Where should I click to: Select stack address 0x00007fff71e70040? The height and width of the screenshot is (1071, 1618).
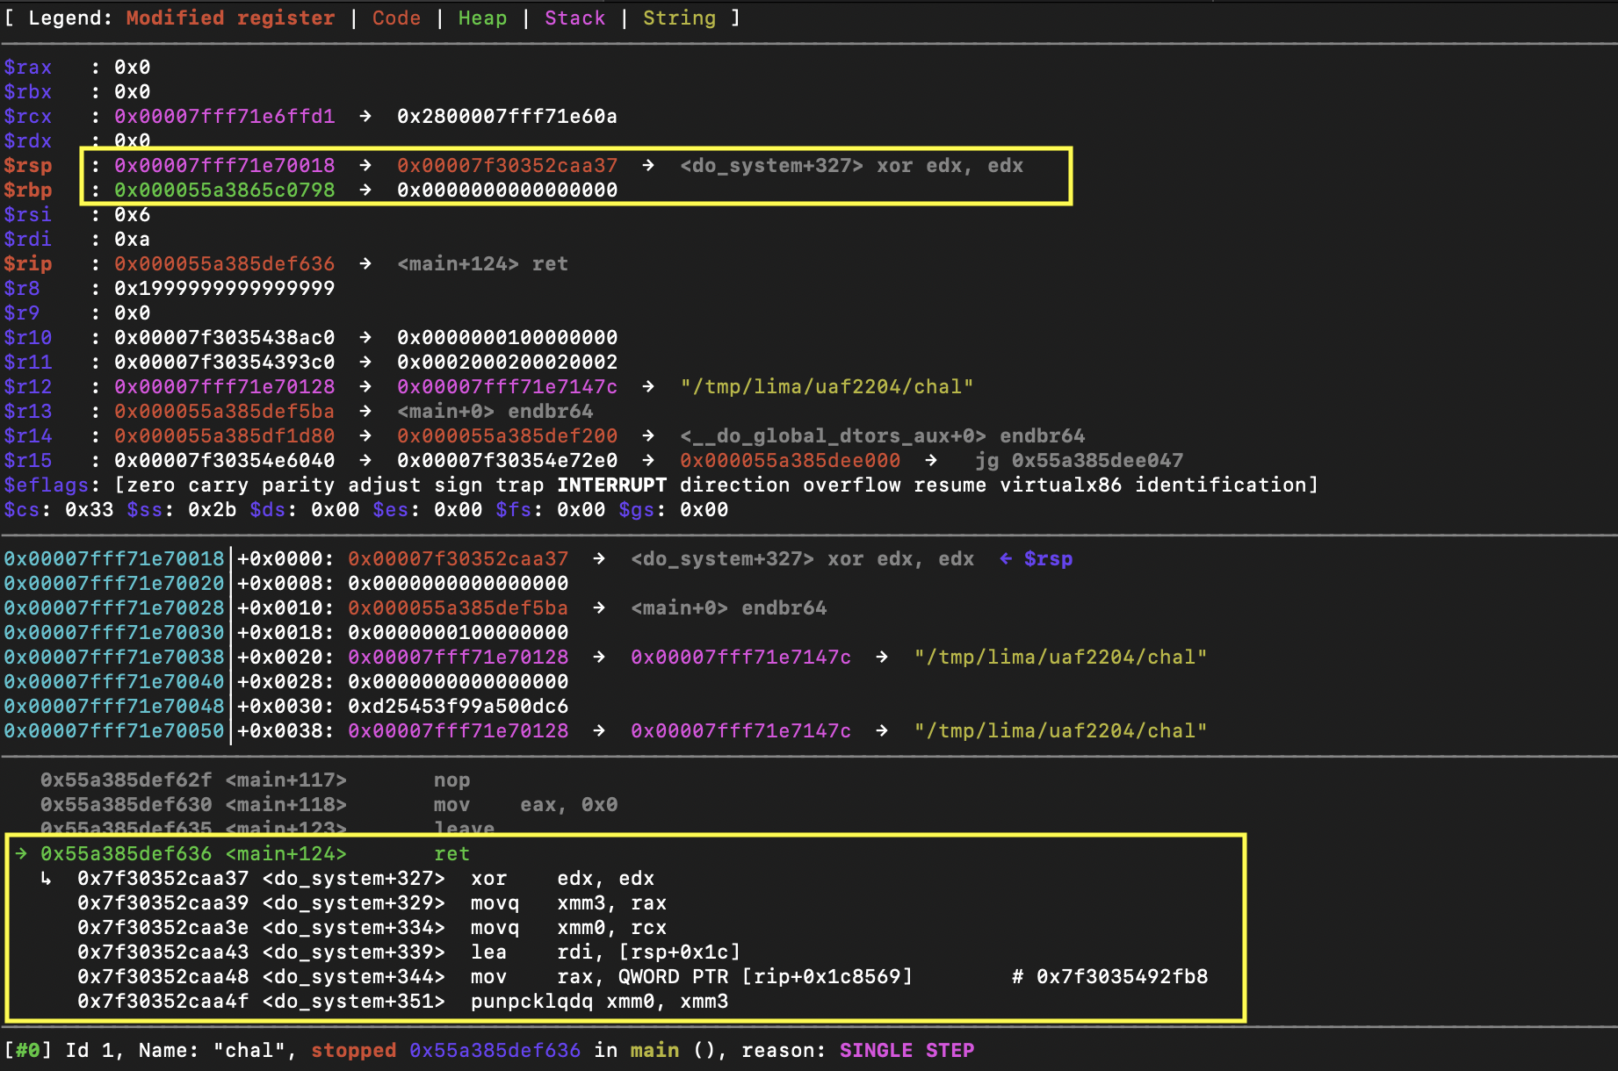click(x=114, y=682)
